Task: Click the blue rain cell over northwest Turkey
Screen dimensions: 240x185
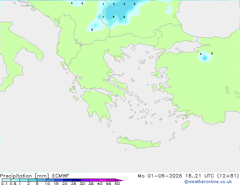Action: [205, 57]
